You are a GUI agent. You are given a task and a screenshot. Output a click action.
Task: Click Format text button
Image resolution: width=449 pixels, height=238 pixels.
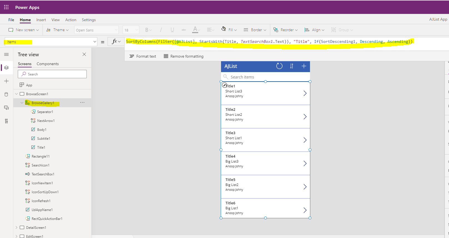[x=143, y=56]
